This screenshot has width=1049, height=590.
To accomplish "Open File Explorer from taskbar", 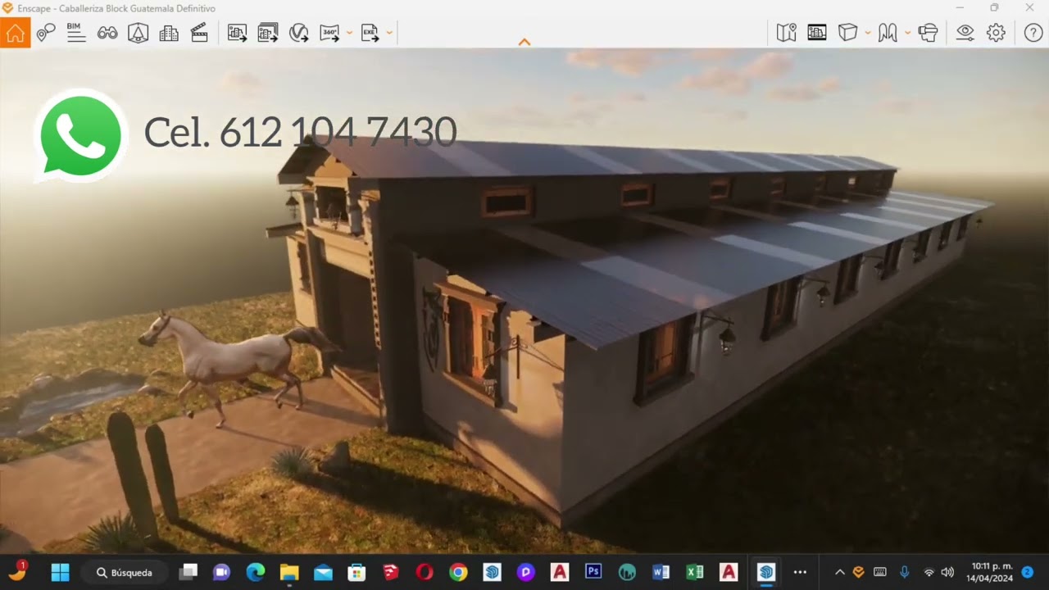I will (289, 572).
